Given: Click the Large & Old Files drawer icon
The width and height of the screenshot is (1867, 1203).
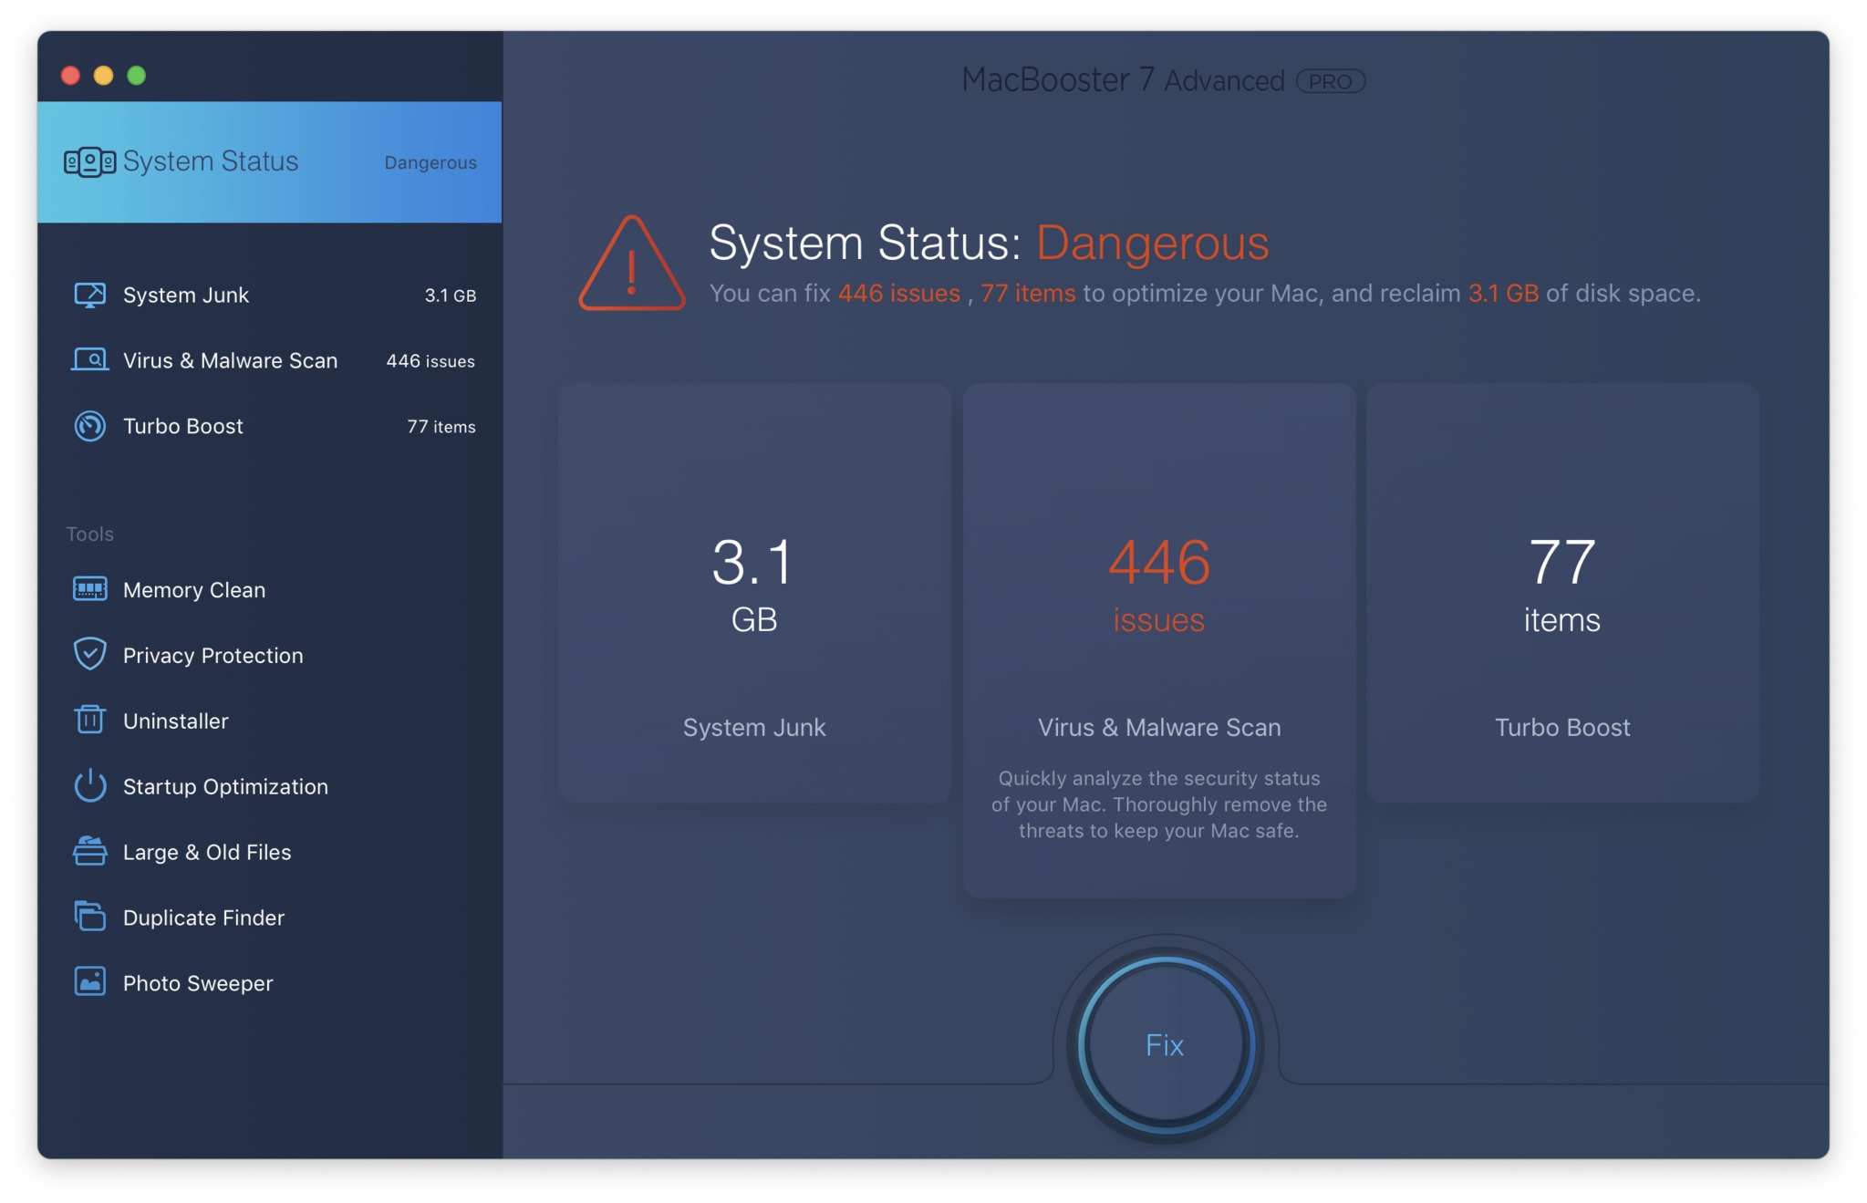Looking at the screenshot, I should coord(89,851).
